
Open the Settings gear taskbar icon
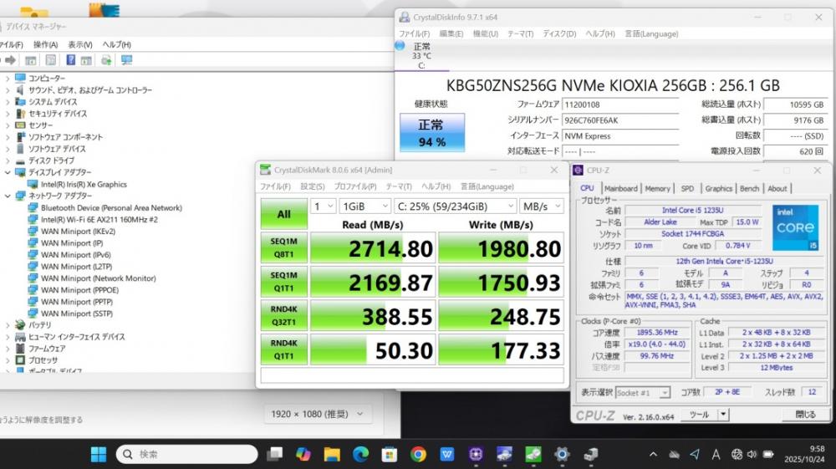point(562,454)
